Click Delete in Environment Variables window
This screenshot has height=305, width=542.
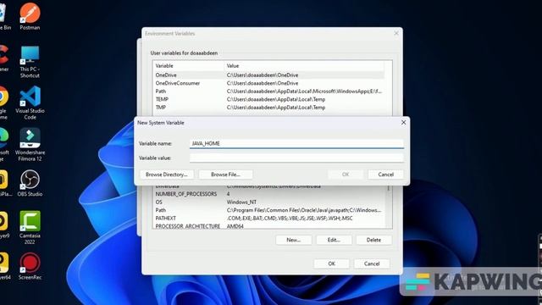point(373,240)
